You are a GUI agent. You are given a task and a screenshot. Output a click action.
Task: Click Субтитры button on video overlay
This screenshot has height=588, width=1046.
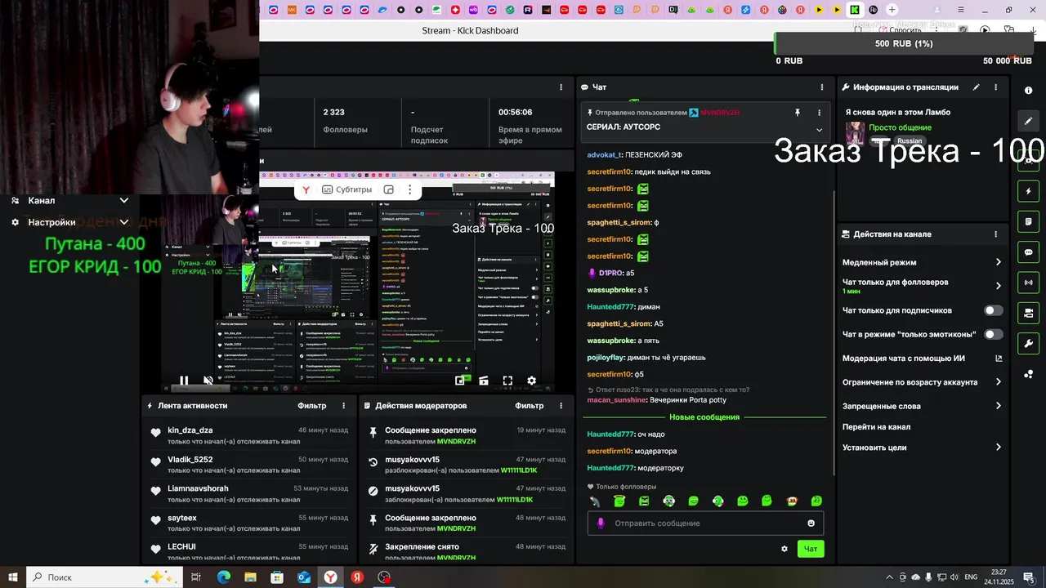tap(347, 189)
